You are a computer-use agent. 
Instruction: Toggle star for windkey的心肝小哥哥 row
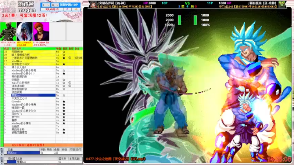pyautogui.click(x=64, y=70)
